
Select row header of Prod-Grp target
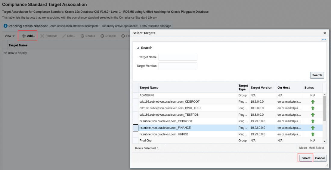[x=135, y=141]
